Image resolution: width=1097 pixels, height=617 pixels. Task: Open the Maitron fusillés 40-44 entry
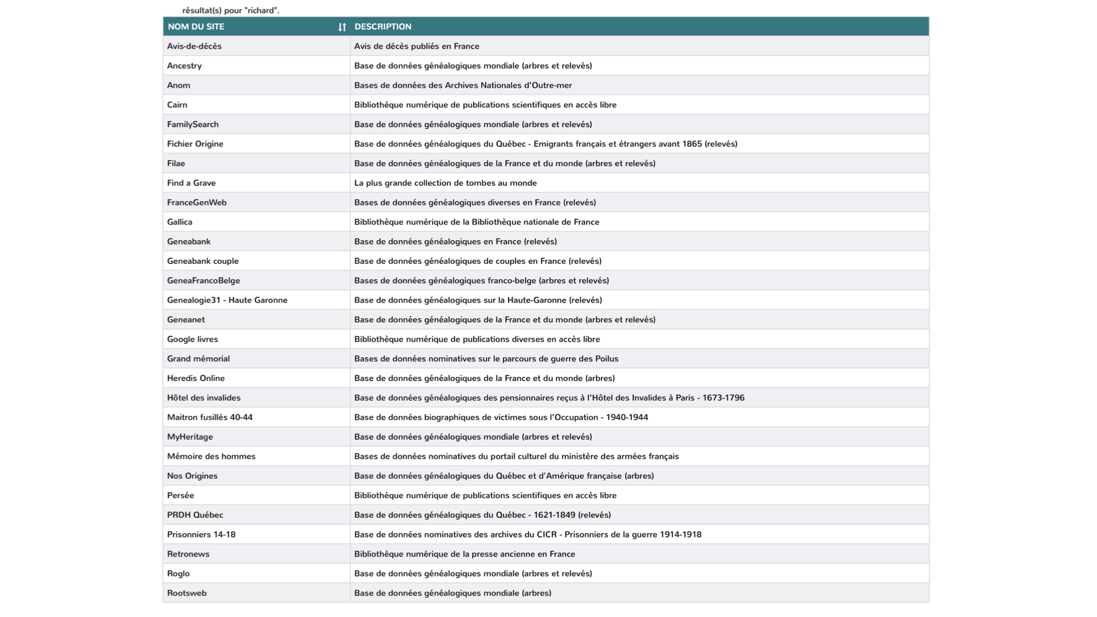click(210, 417)
